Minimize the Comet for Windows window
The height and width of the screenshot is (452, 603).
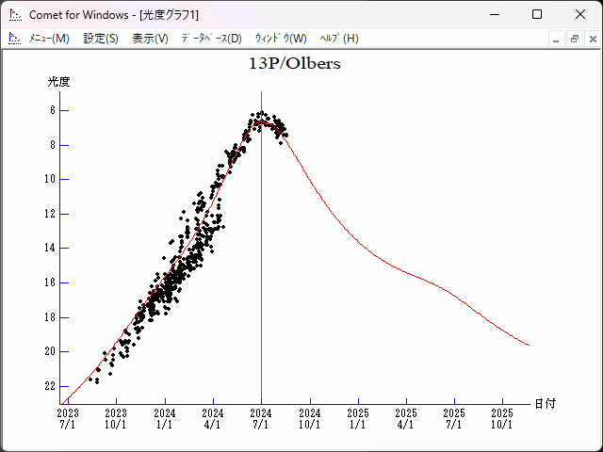pyautogui.click(x=495, y=15)
